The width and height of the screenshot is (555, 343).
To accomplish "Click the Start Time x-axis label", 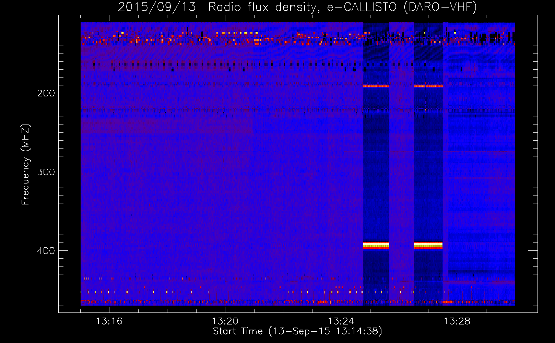I will [x=297, y=331].
